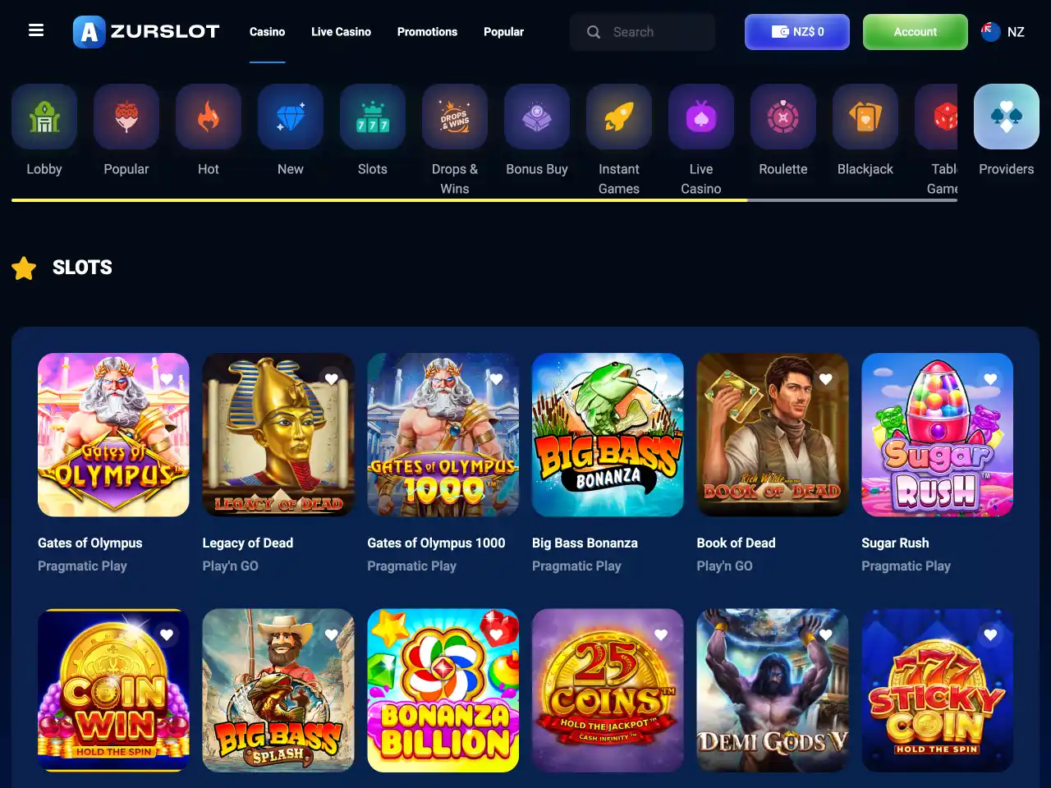Image resolution: width=1051 pixels, height=788 pixels.
Task: Select the Lobby category icon
Action: pos(44,117)
